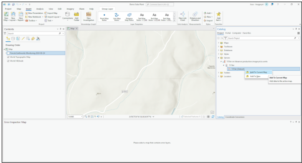Click the New Layout icon
The height and width of the screenshot is (163, 302).
(x=13, y=14)
